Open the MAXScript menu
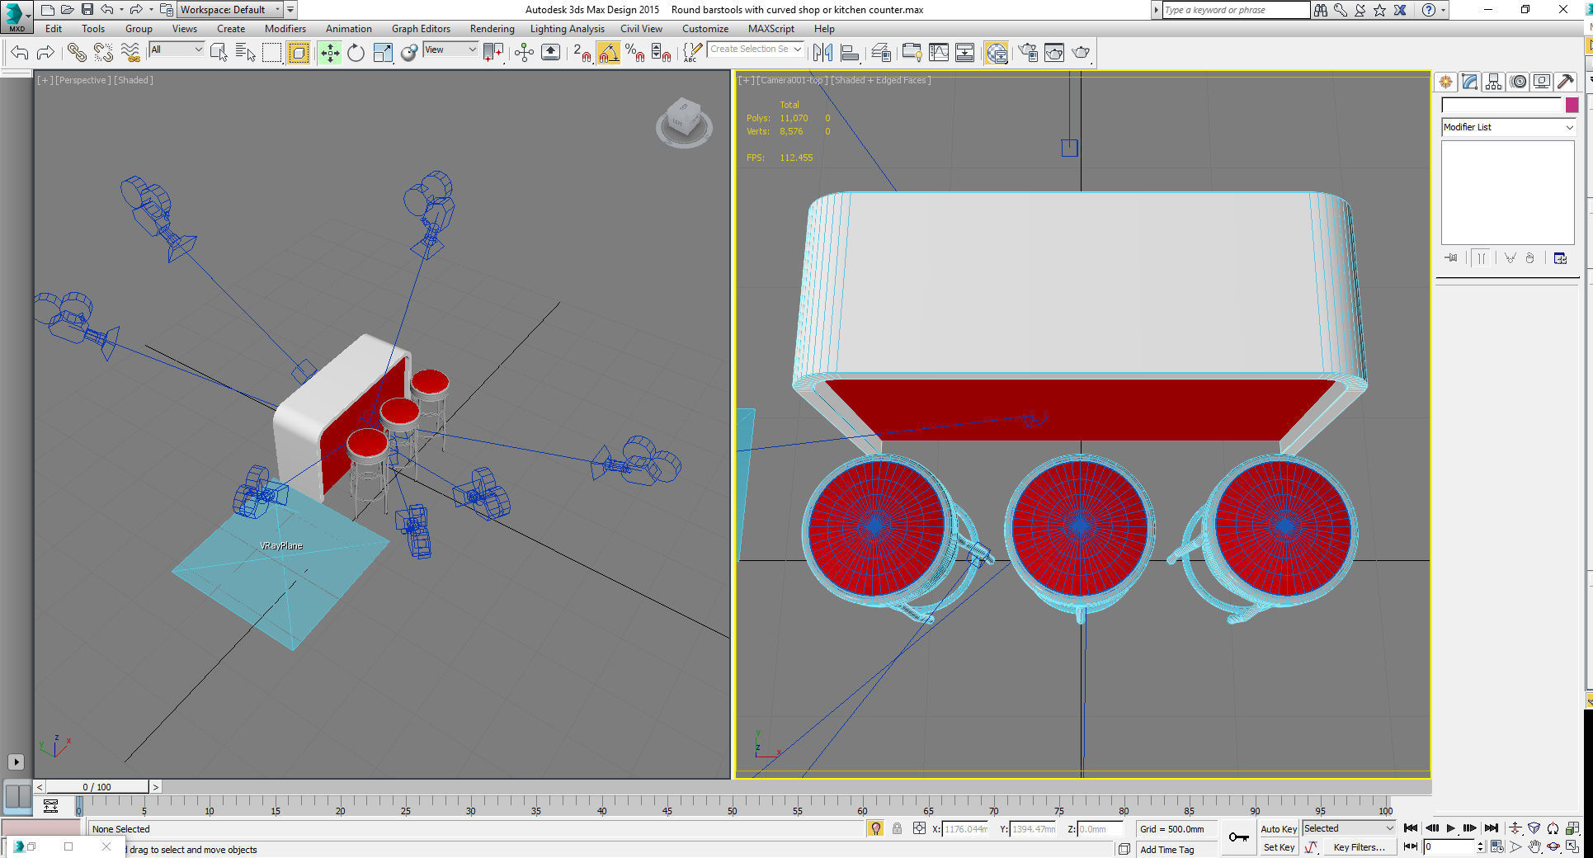1593x858 pixels. click(x=771, y=29)
